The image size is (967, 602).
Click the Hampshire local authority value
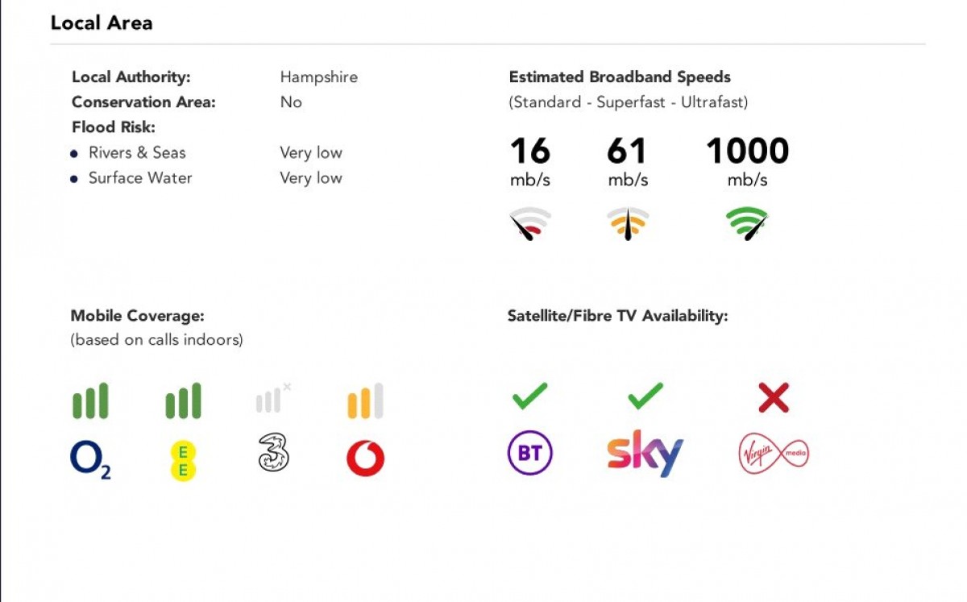(x=318, y=77)
